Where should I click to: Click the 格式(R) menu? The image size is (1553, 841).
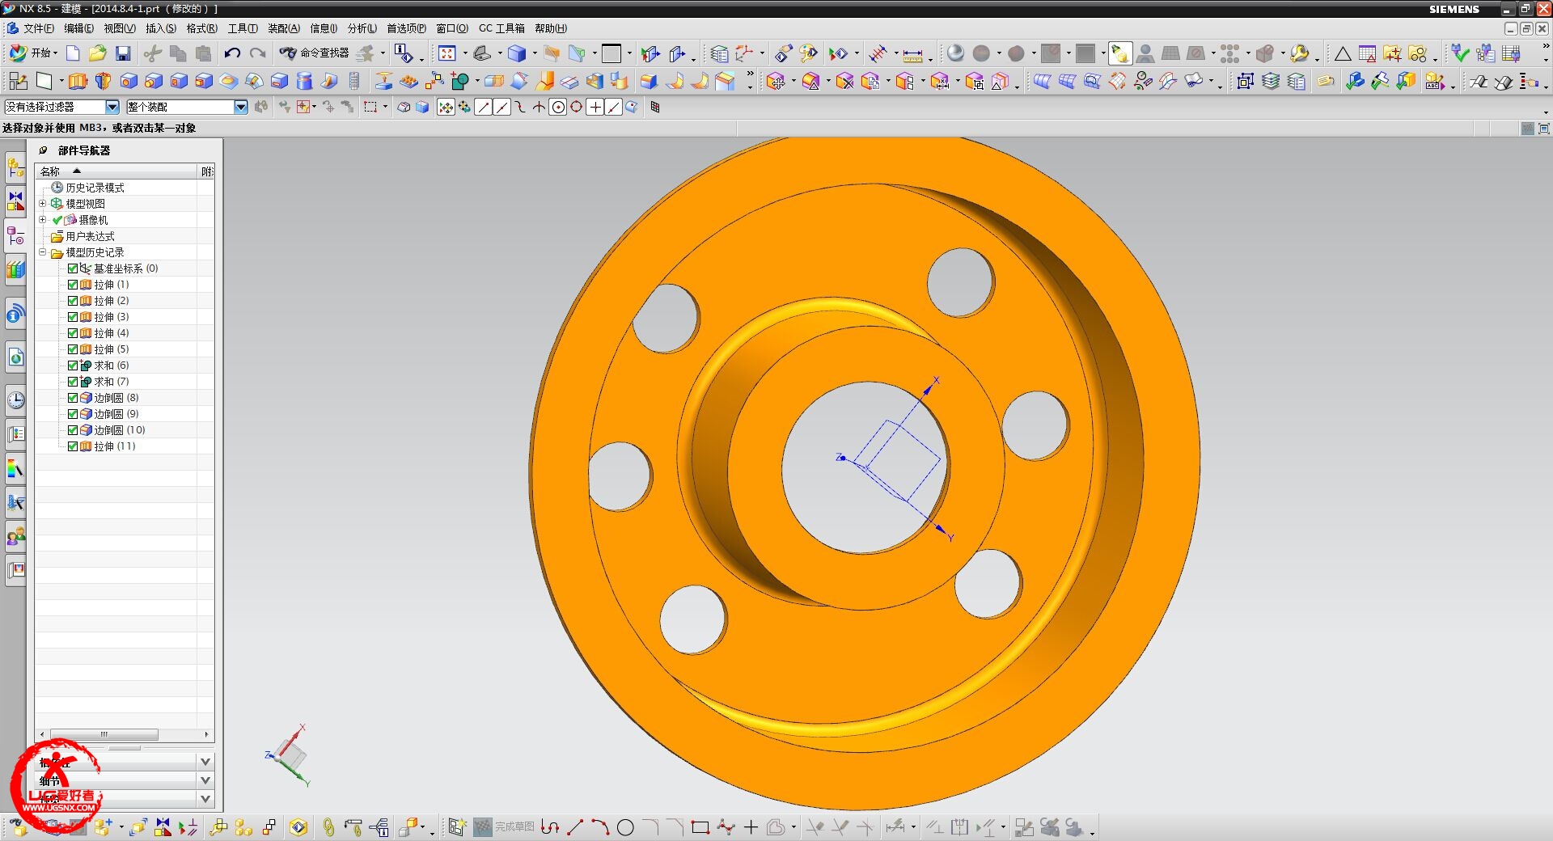[201, 28]
